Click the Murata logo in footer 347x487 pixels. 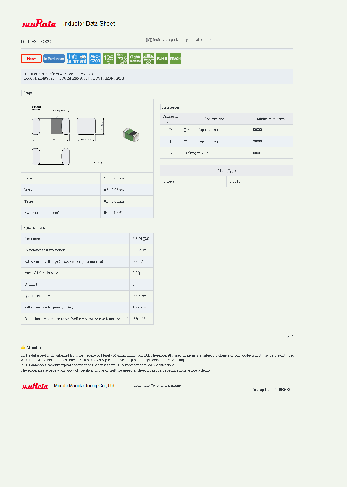pos(35,386)
